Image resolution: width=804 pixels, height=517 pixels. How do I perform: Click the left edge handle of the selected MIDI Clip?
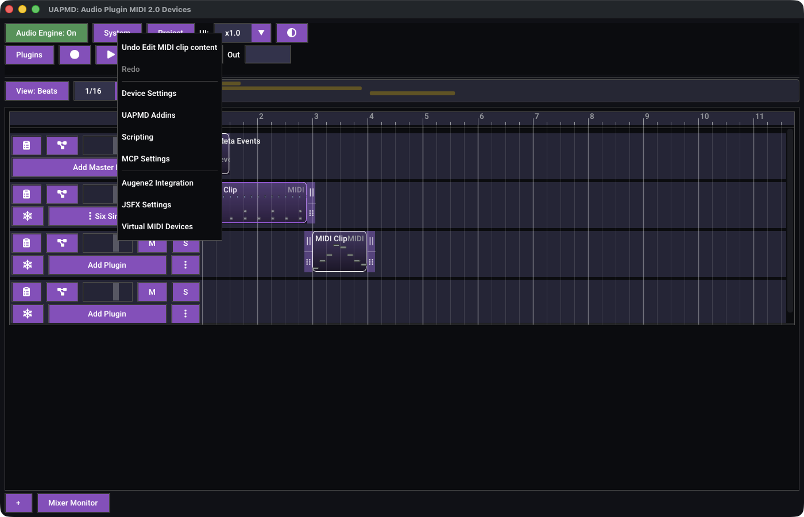[308, 241]
